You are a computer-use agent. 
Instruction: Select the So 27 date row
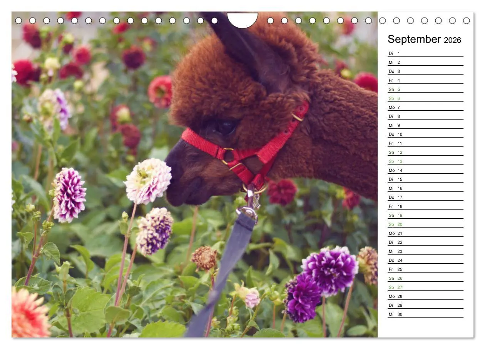point(425,286)
